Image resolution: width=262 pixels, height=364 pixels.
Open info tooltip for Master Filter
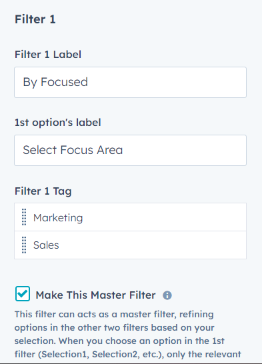click(167, 295)
